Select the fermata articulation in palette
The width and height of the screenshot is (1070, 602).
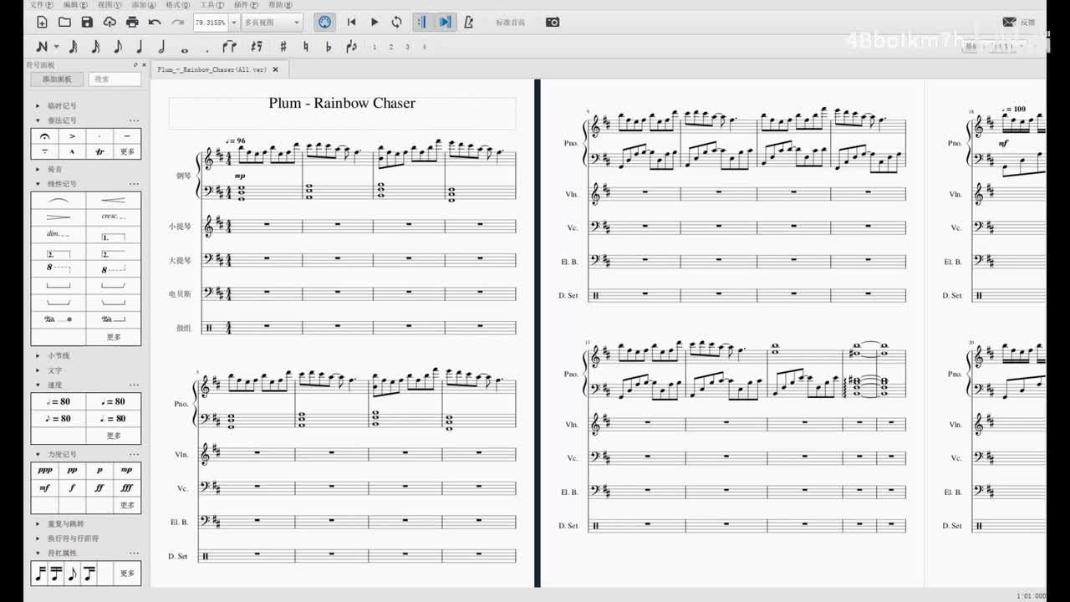click(x=44, y=135)
